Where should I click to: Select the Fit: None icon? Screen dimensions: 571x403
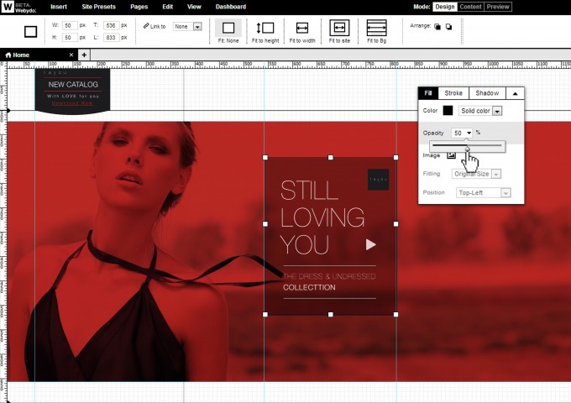tap(228, 29)
